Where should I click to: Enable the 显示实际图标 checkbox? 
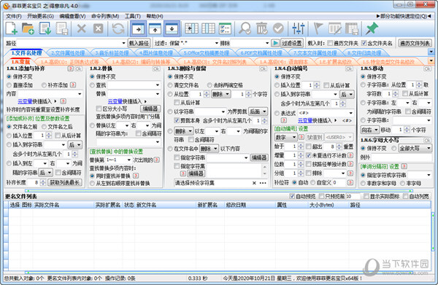click(x=366, y=196)
